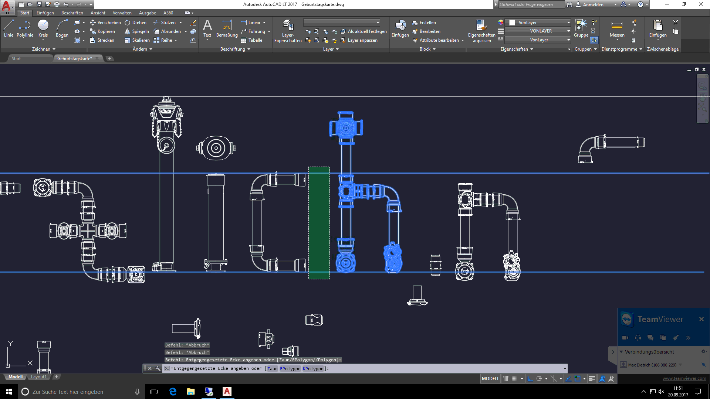Viewport: 710px width, 399px height.
Task: Click the search box Stichwort oder Frage
Action: click(531, 4)
